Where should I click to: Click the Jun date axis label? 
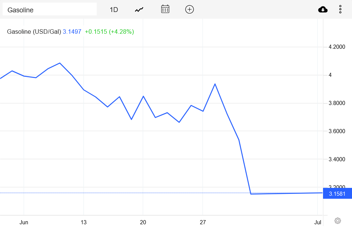(x=24, y=222)
